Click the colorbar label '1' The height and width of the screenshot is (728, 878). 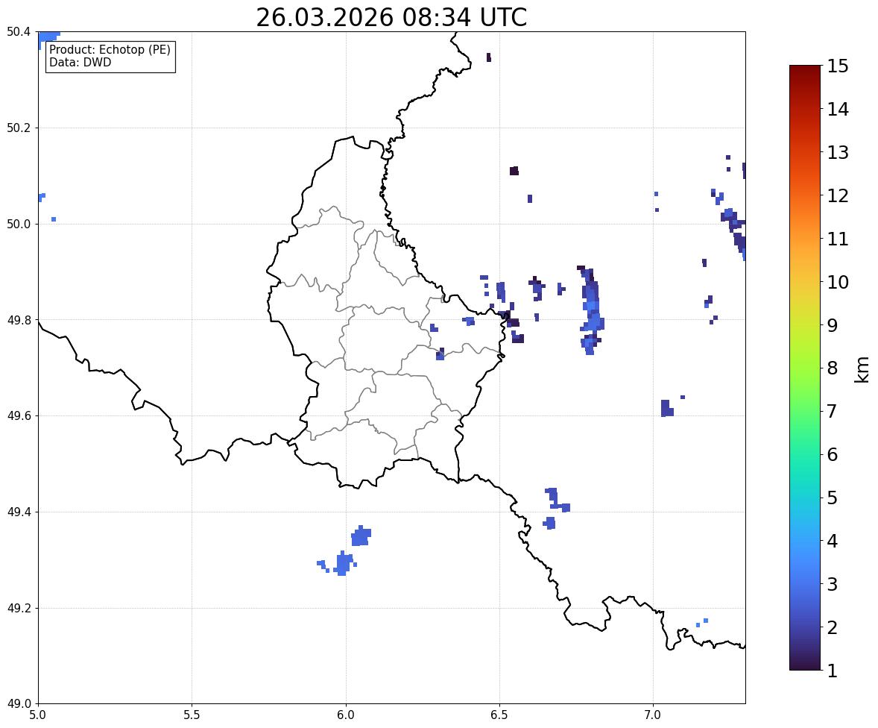click(x=833, y=671)
